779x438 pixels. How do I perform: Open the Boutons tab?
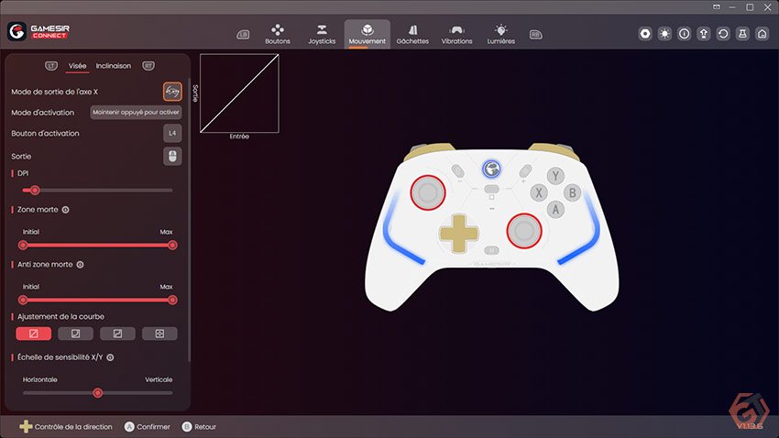tap(277, 34)
